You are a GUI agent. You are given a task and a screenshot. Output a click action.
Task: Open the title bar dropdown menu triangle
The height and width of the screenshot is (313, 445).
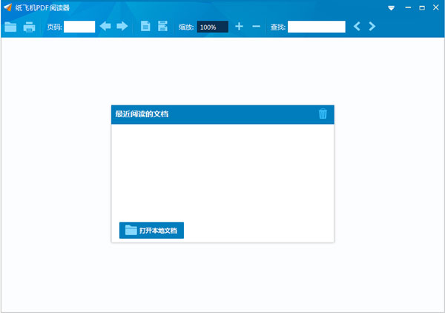pyautogui.click(x=391, y=8)
